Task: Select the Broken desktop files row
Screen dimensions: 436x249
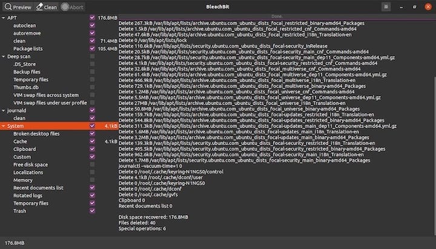Action: click(x=59, y=134)
